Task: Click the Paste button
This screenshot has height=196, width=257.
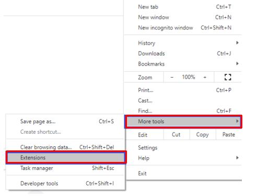Action: coord(229,135)
